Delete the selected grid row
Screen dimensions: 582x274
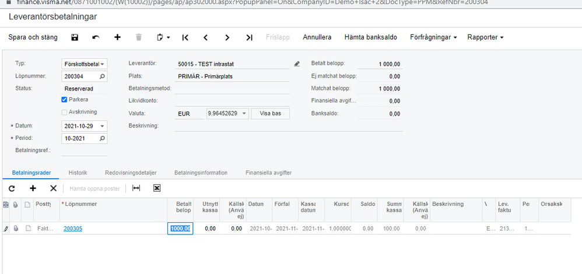point(54,189)
